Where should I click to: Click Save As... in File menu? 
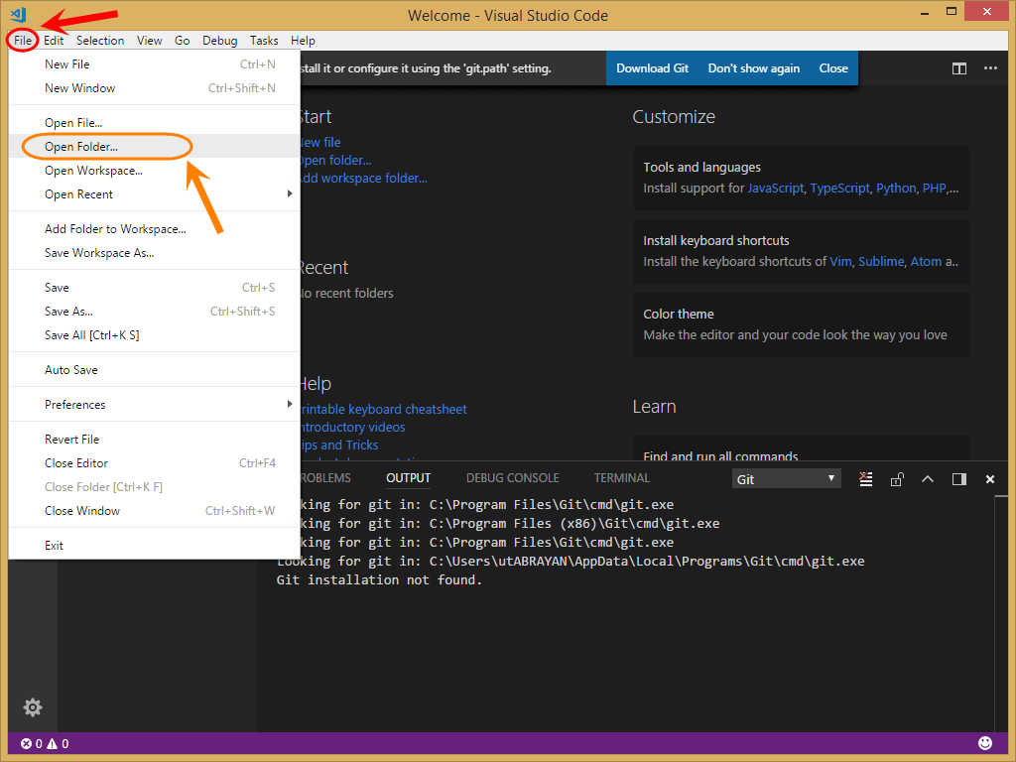click(154, 311)
